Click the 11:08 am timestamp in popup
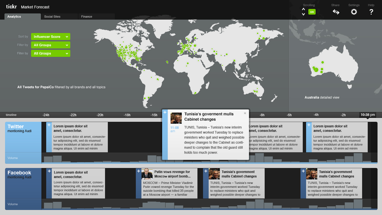382x215 pixels. coord(174,129)
